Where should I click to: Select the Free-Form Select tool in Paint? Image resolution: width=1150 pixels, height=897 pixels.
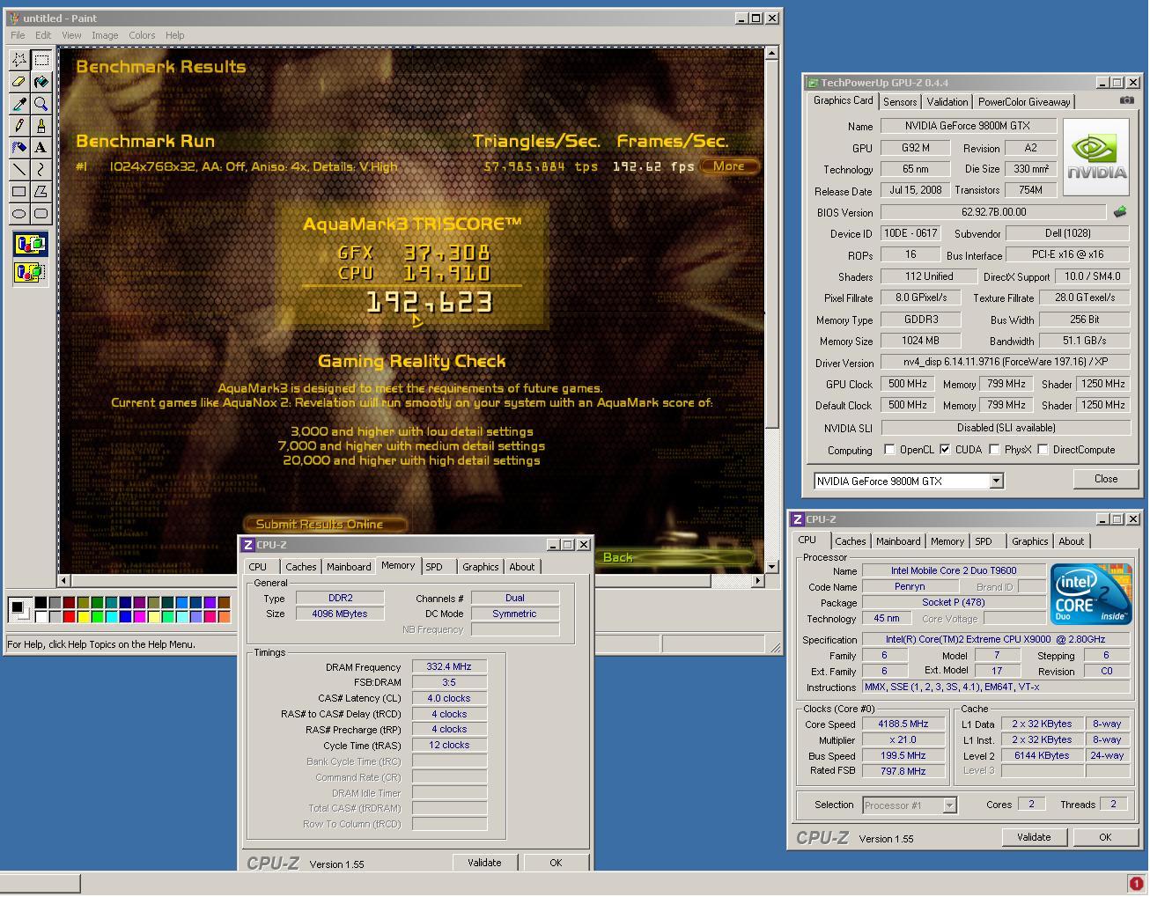click(x=19, y=60)
